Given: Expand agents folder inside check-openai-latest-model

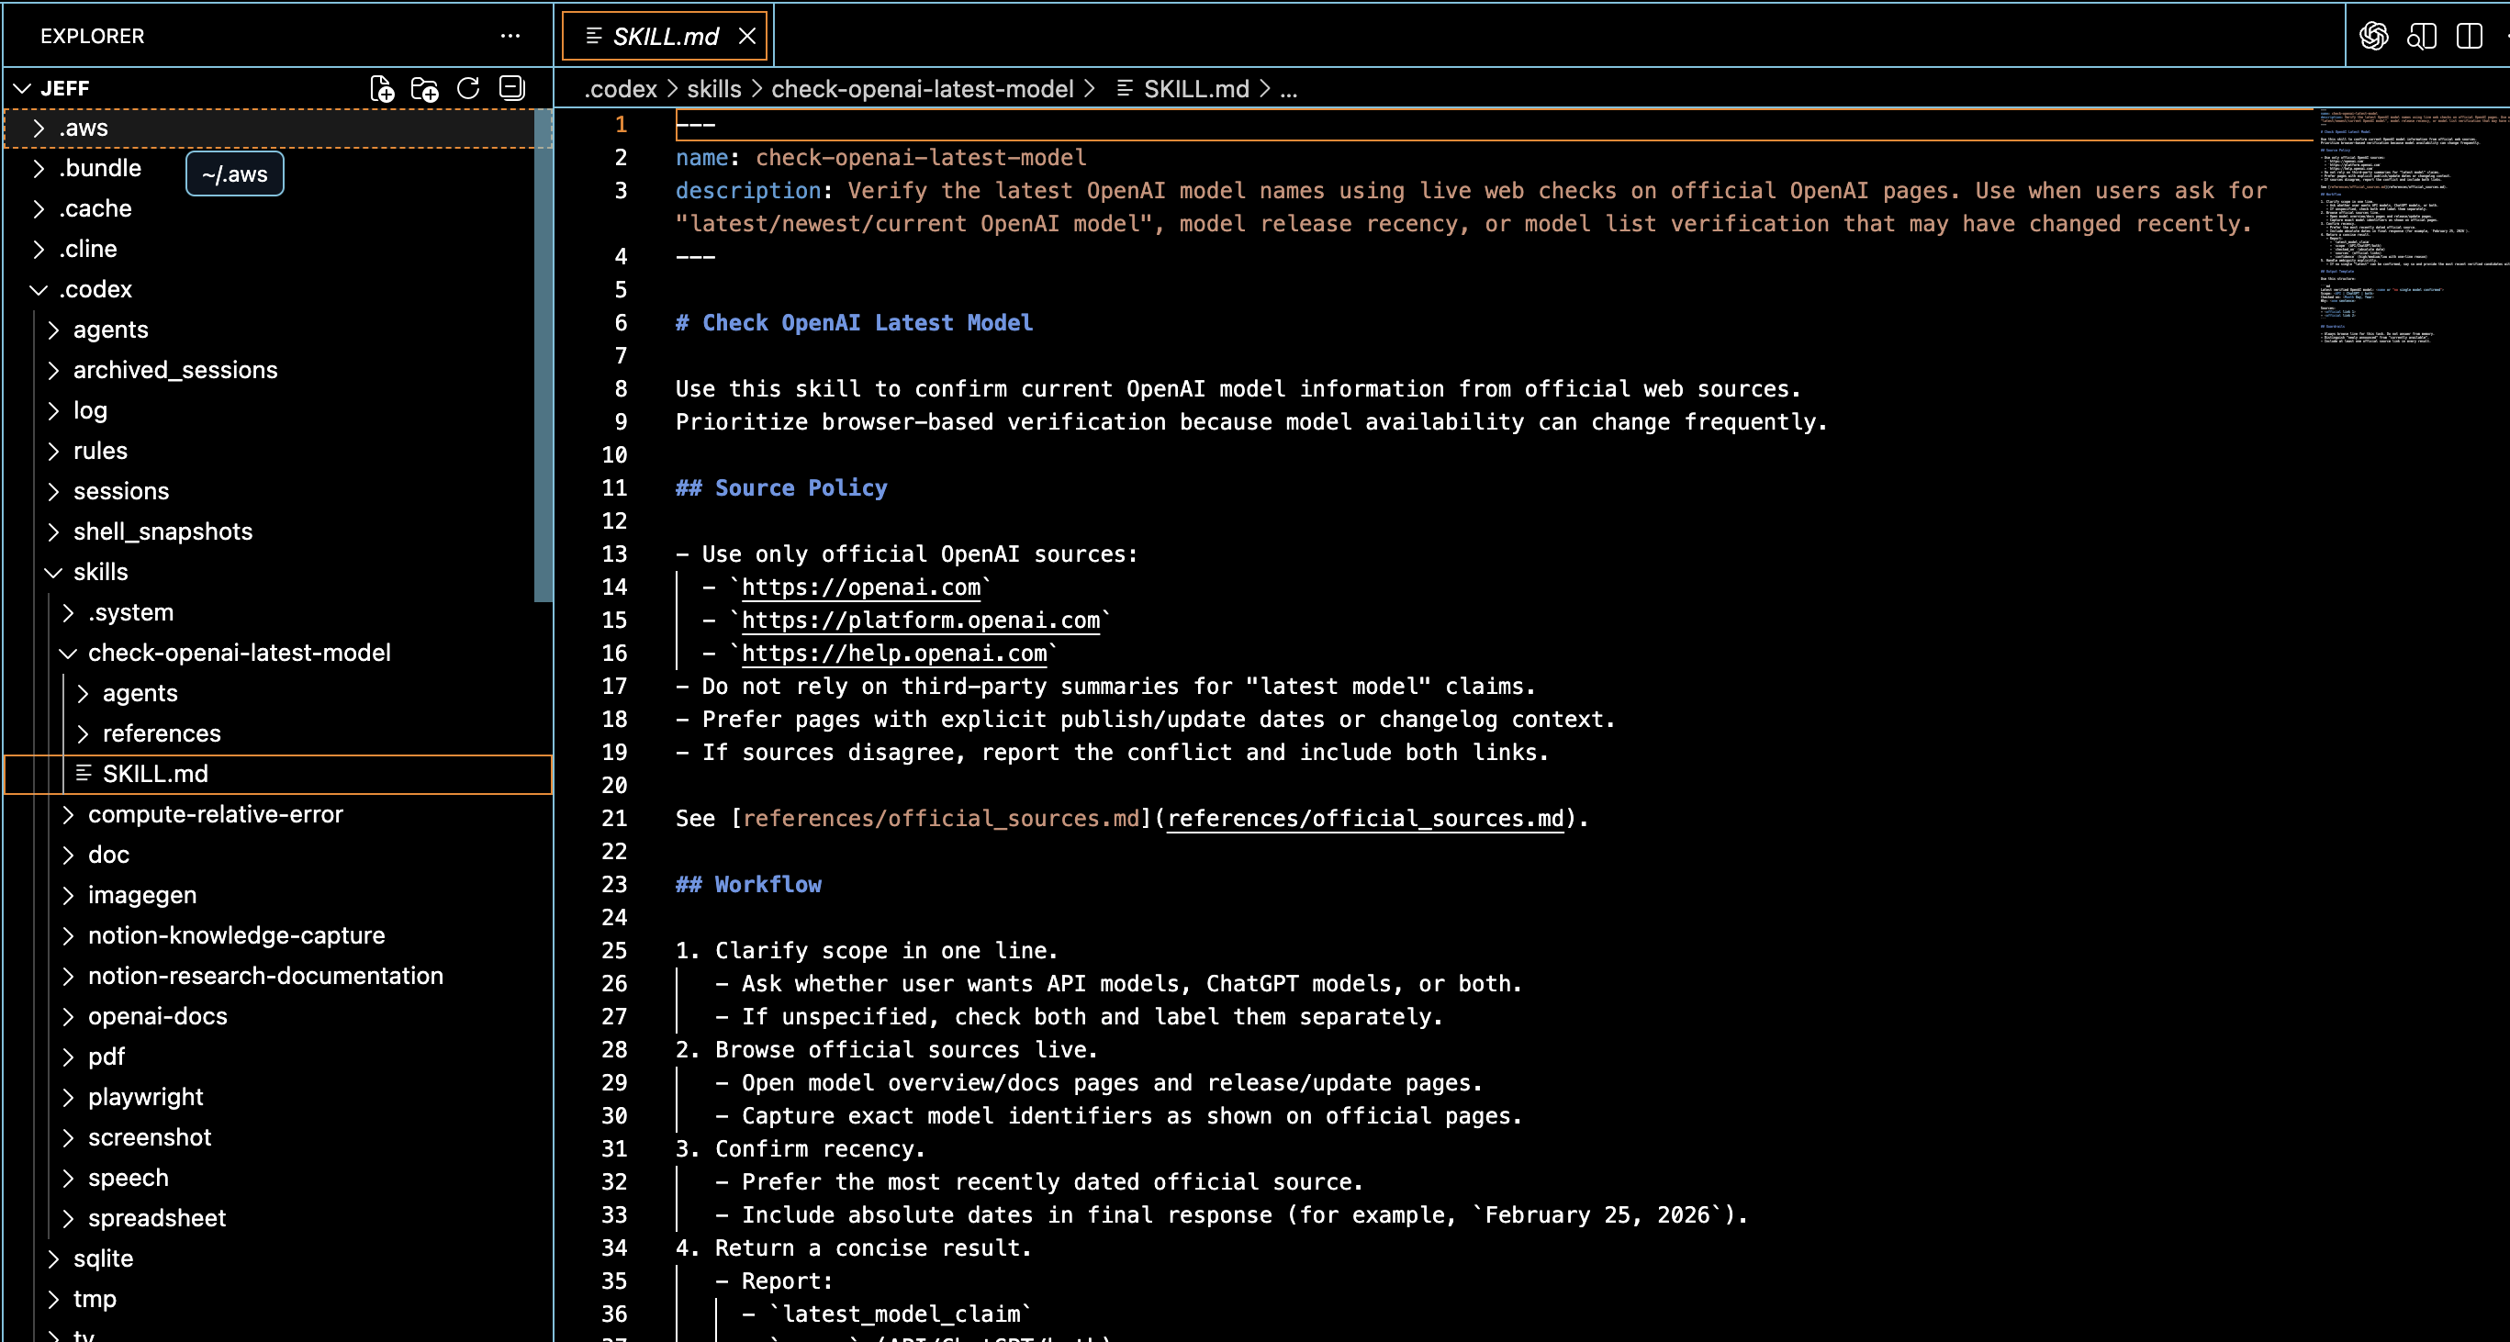Looking at the screenshot, I should tap(279, 693).
